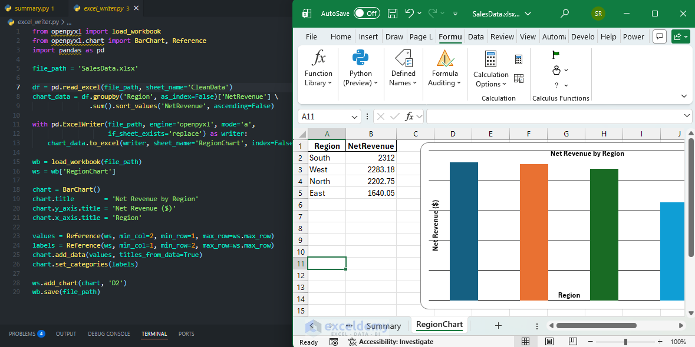Click the Select All corner triangle
Screen dimensions: 695x347
click(x=302, y=134)
